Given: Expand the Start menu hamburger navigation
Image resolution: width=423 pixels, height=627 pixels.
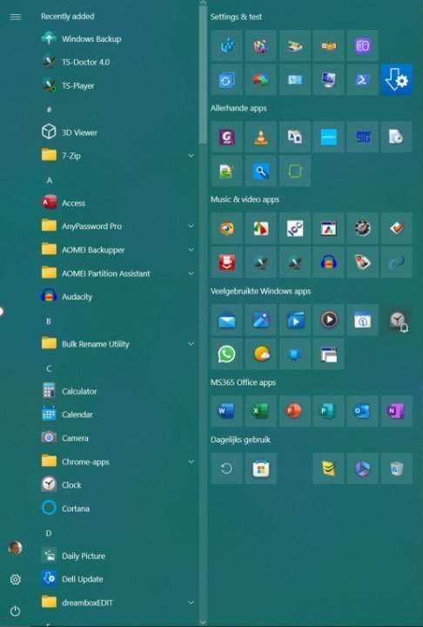Looking at the screenshot, I should [x=15, y=17].
